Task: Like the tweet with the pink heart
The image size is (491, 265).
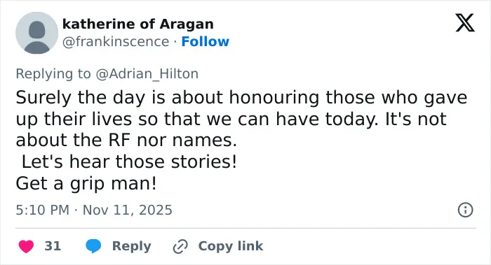Action: pos(27,246)
